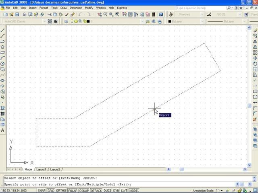Click the Match Properties brush icon
This screenshot has height=193, width=258.
pyautogui.click(x=73, y=14)
